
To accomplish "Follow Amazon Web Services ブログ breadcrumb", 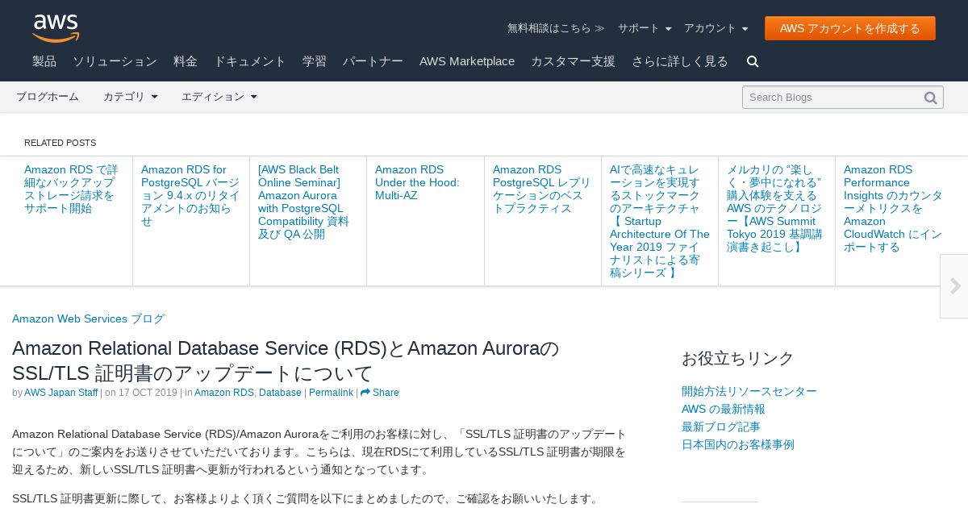I will click(x=88, y=319).
